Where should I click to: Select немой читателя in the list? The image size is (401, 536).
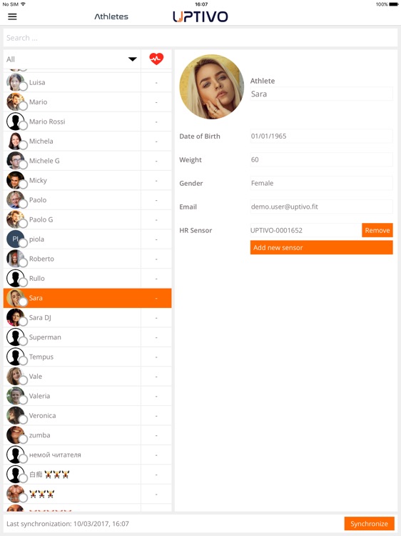click(x=87, y=455)
